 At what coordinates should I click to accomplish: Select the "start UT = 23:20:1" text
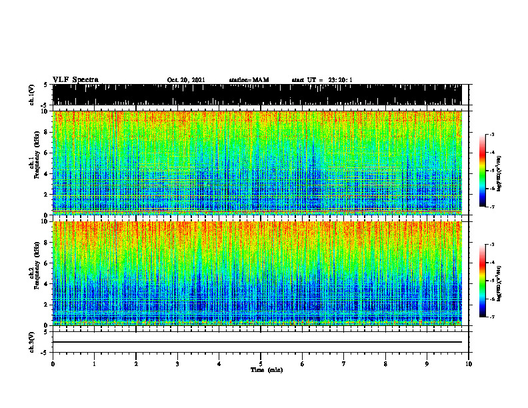tap(322, 80)
